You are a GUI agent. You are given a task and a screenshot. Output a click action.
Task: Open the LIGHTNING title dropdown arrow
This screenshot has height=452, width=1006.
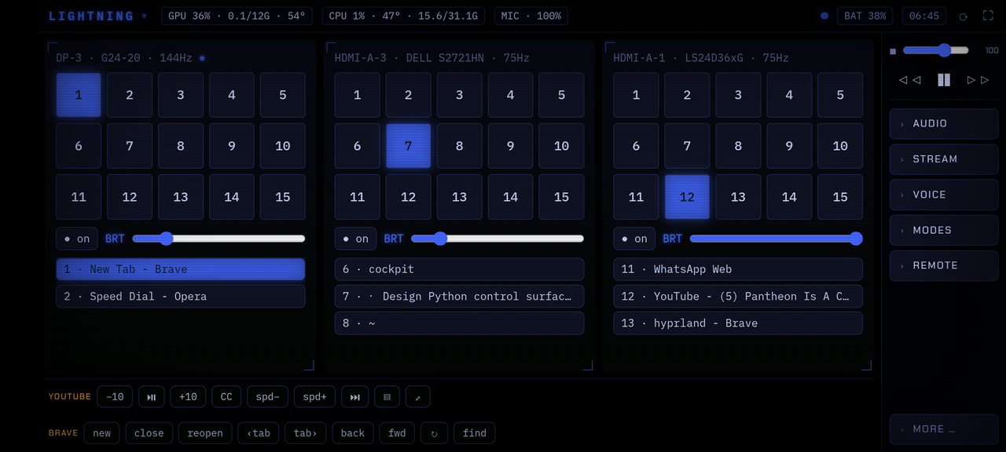point(144,16)
